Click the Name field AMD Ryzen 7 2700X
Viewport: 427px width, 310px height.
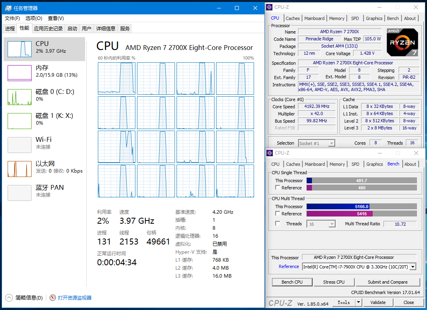click(x=339, y=32)
